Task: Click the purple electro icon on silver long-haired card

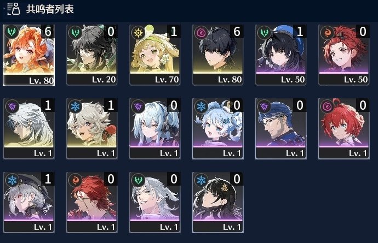Action: pyautogui.click(x=12, y=106)
